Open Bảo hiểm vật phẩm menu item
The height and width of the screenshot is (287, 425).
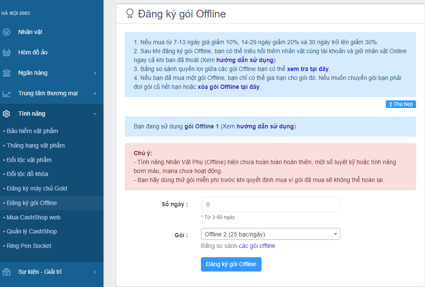pos(32,131)
